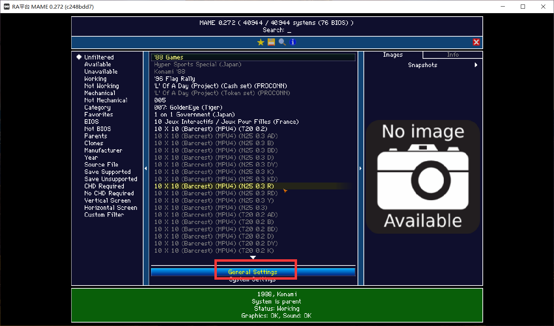Click the Search field

pyautogui.click(x=277, y=30)
